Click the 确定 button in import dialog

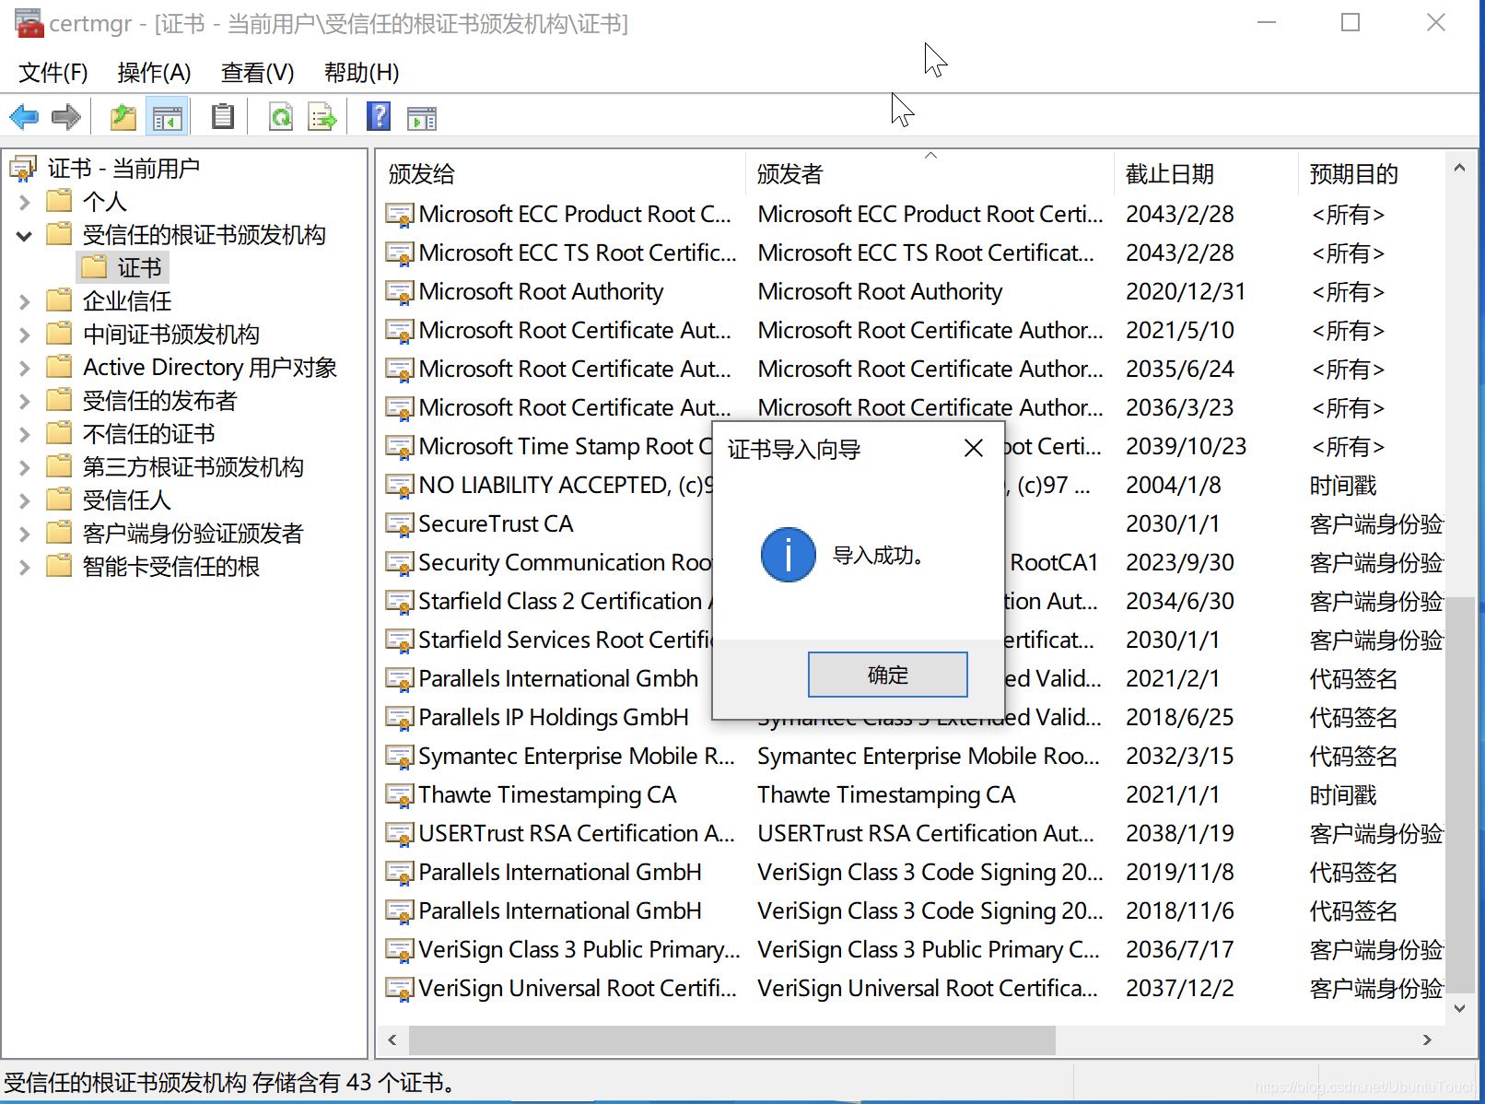(887, 675)
